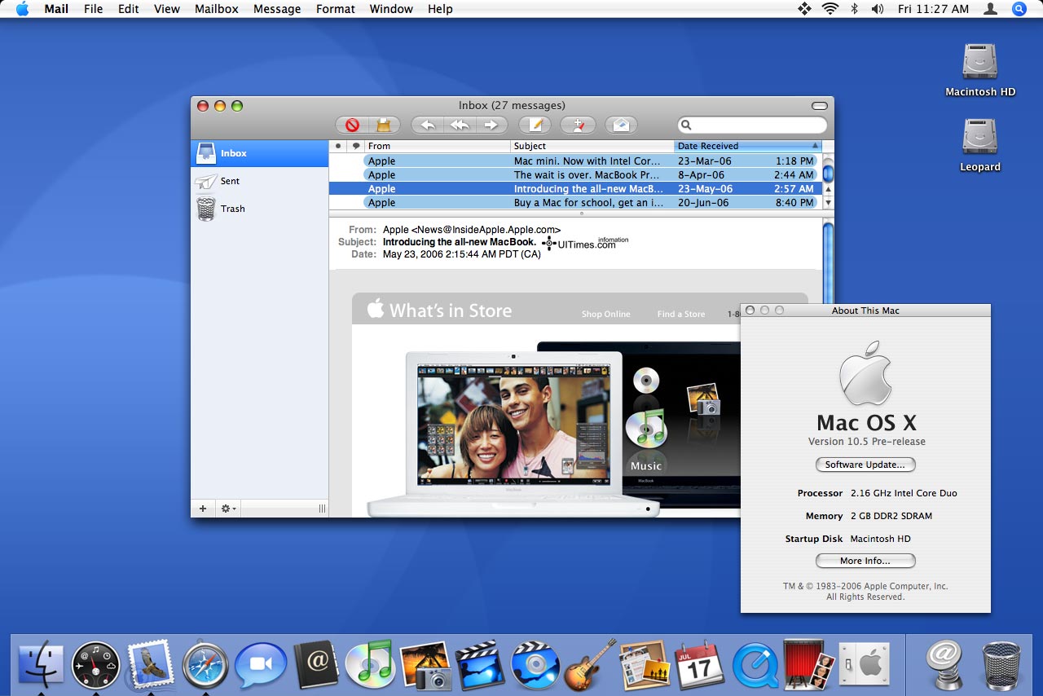
Task: Open Finder from the Dock
Action: (42, 666)
